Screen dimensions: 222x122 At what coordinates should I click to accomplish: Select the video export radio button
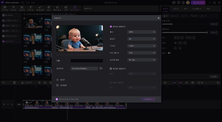click(111, 27)
